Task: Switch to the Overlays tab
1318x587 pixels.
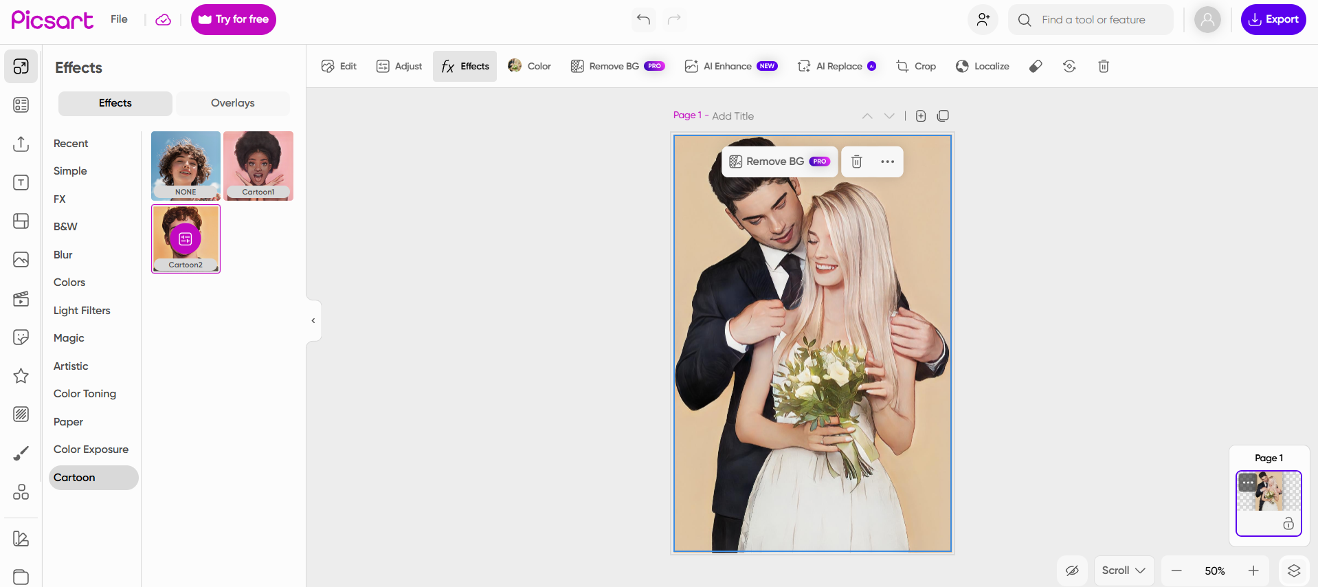Action: [x=232, y=103]
